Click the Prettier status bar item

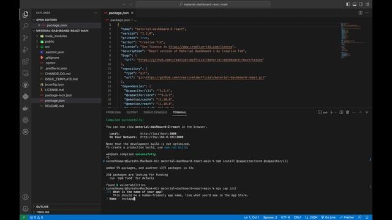pos(347,218)
